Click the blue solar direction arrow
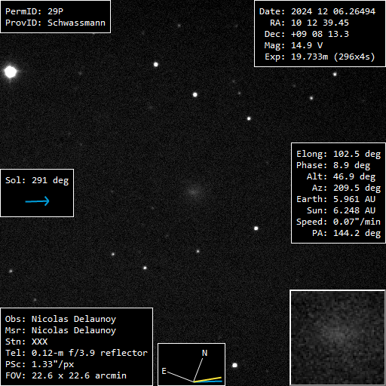Viewport: 386px width, 386px height. click(38, 201)
